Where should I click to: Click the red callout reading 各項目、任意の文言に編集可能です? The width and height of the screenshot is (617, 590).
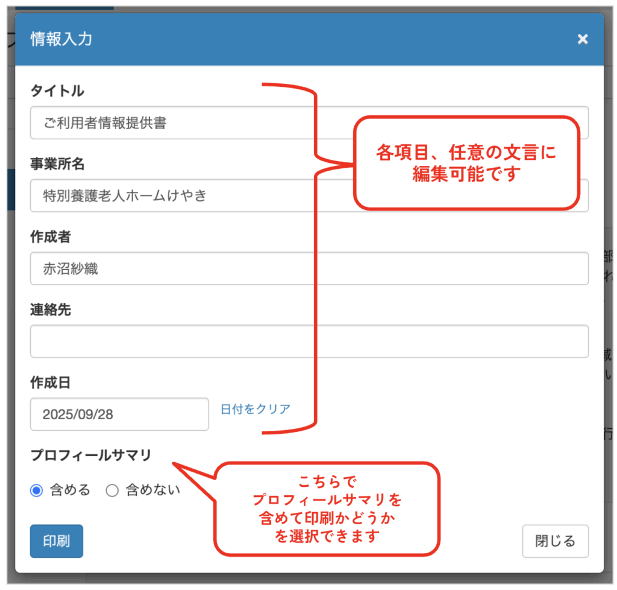[x=465, y=163]
